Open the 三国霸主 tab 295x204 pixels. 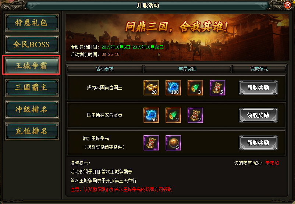point(32,87)
